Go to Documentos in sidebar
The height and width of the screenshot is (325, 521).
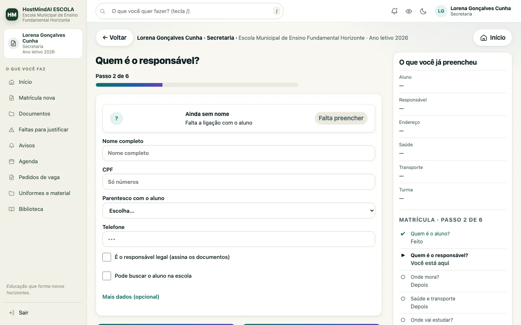(x=43, y=114)
